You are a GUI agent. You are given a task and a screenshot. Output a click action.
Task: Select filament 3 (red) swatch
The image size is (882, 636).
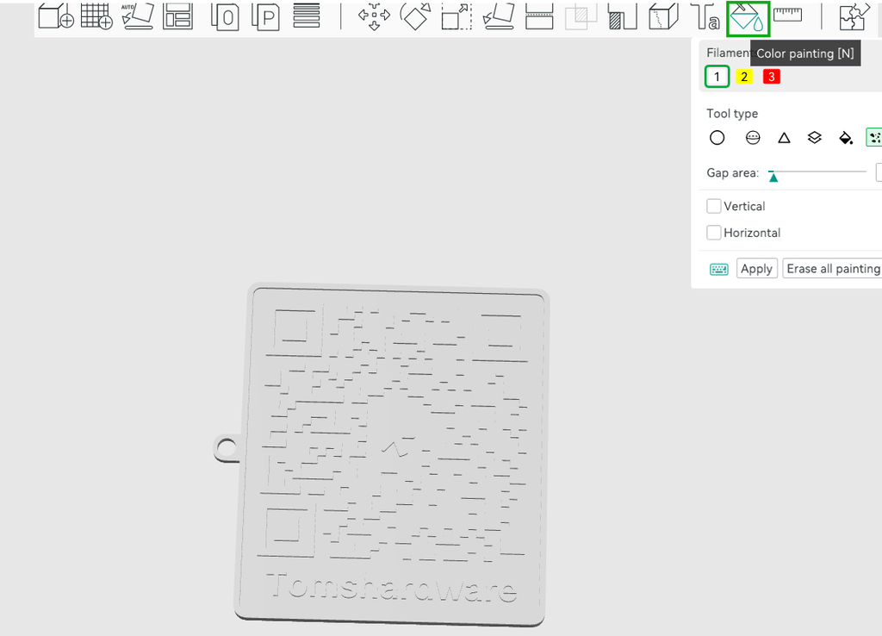coord(770,77)
